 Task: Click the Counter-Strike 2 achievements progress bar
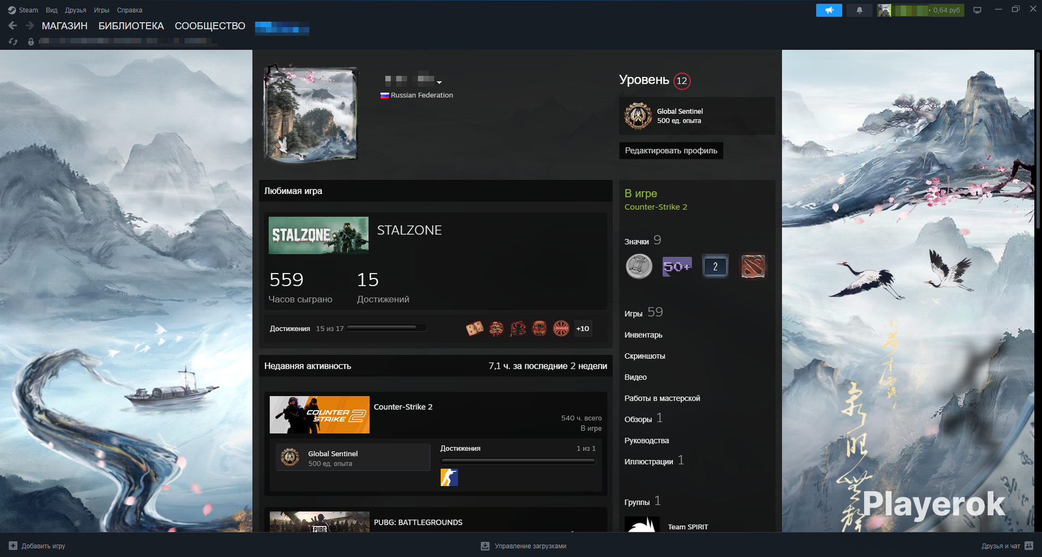click(518, 461)
